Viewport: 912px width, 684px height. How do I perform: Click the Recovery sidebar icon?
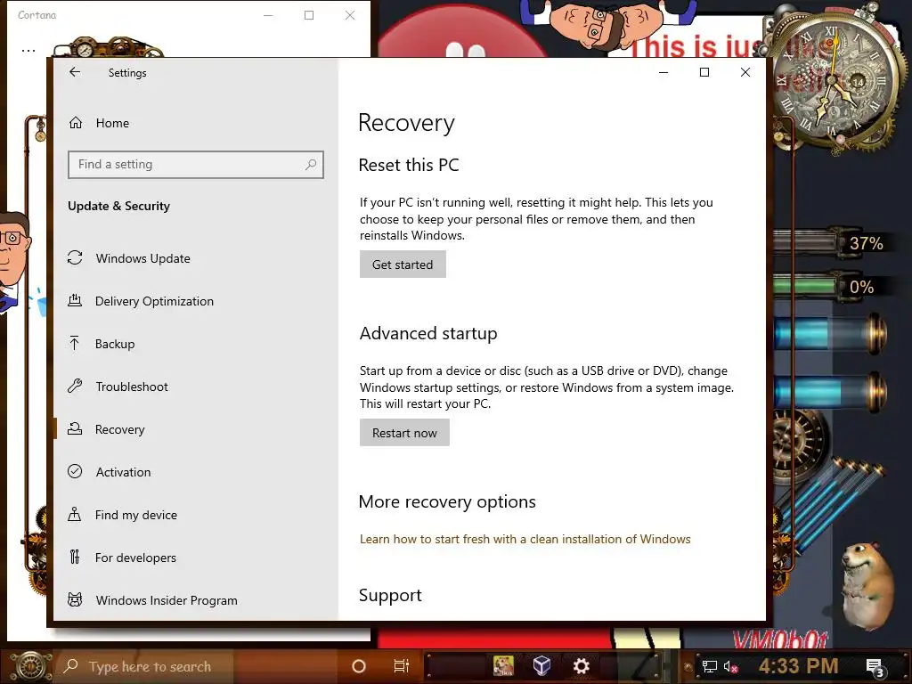75,428
